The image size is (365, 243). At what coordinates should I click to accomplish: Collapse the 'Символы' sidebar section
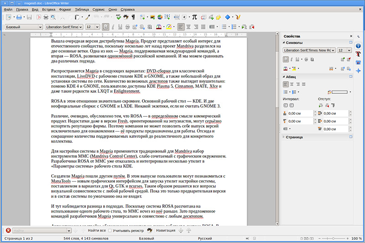pyautogui.click(x=283, y=42)
